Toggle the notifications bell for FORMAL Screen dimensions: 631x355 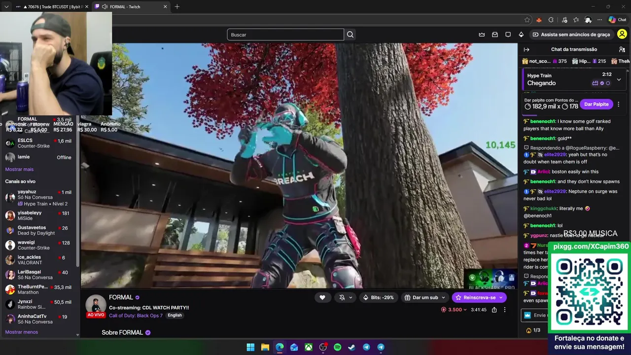click(x=342, y=297)
